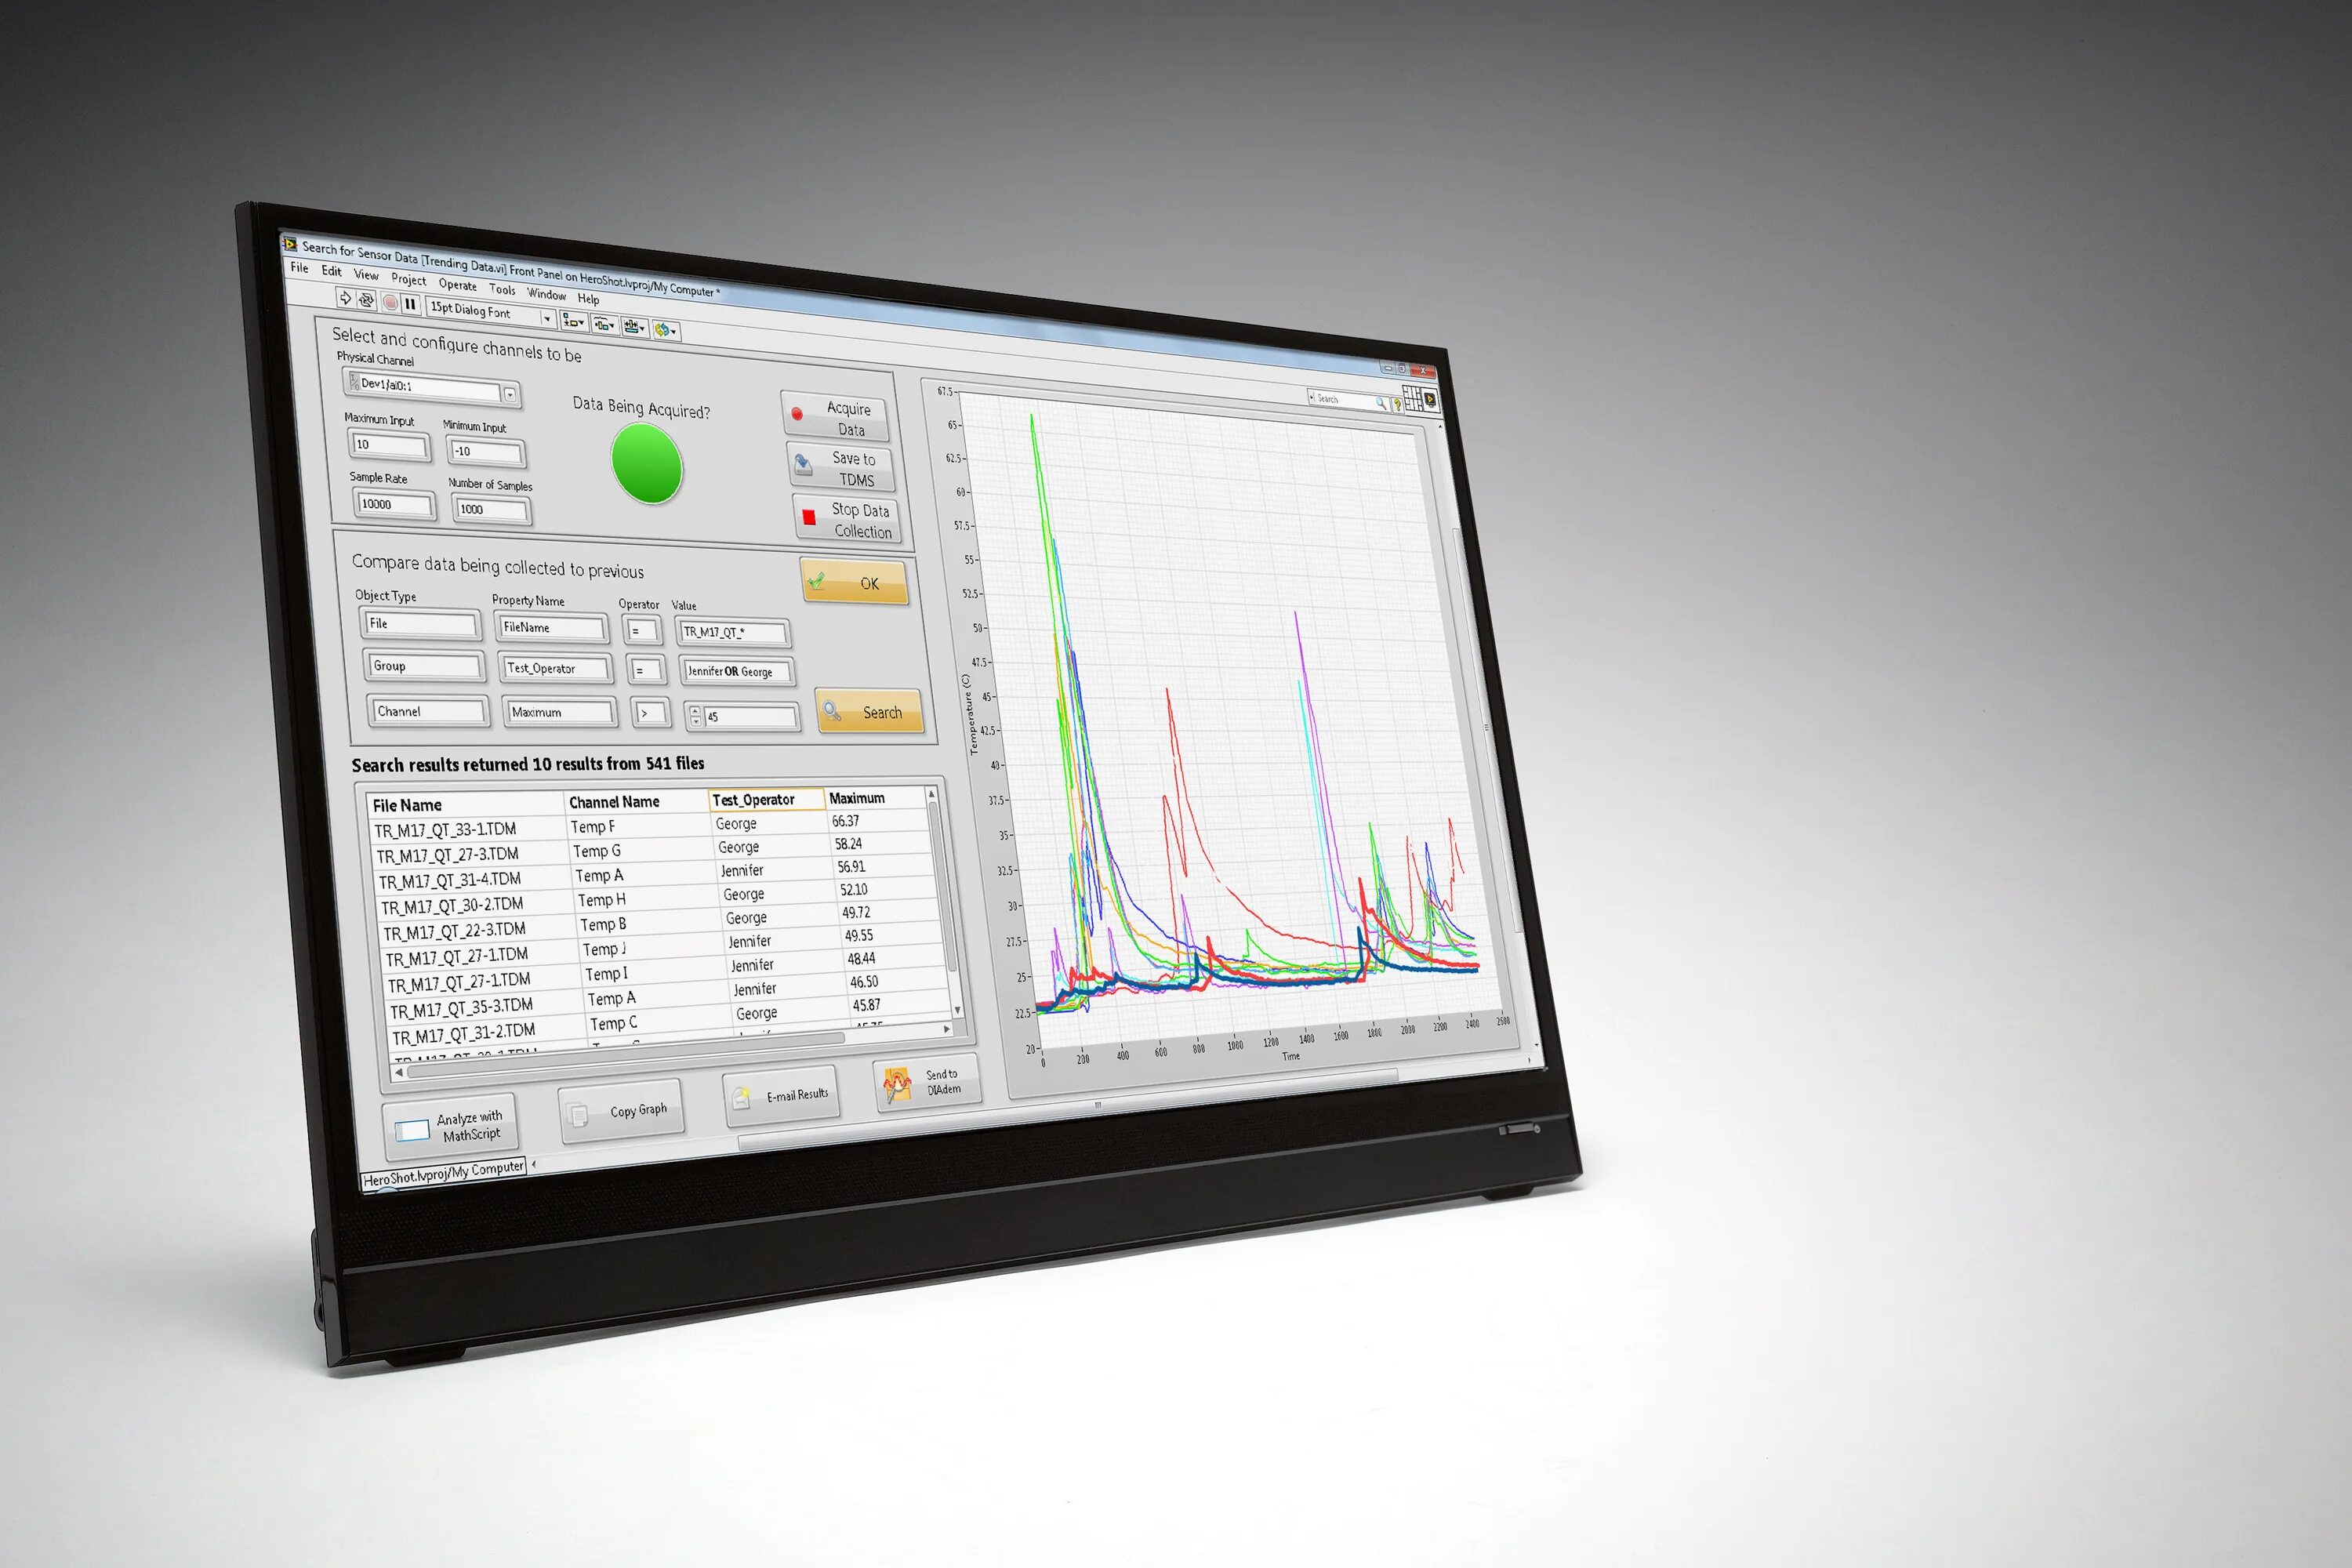Open the Edit menu
2352x1568 pixels.
coord(331,271)
